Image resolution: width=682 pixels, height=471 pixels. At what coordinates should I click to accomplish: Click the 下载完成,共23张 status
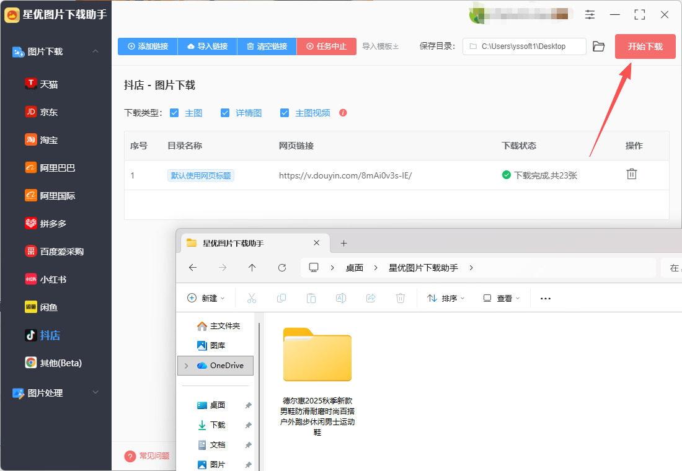539,175
